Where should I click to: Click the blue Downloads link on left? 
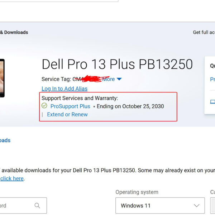pos(5,140)
